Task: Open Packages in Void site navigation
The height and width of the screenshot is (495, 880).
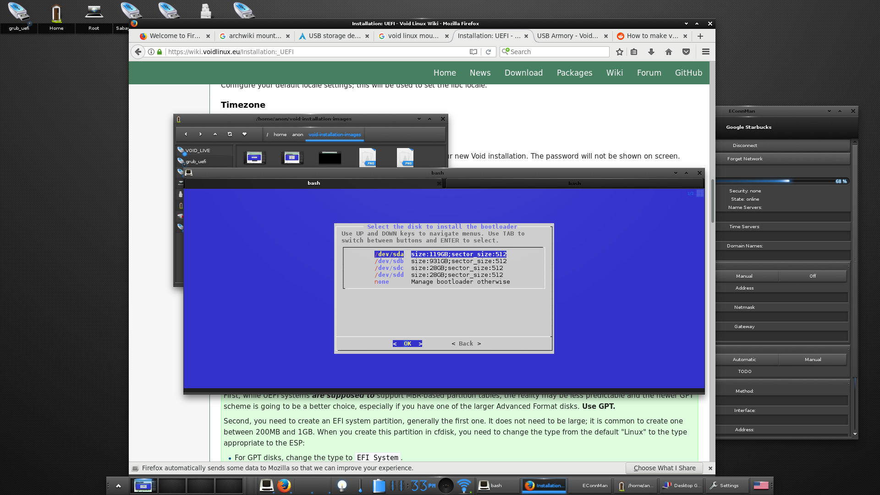Action: tap(574, 73)
